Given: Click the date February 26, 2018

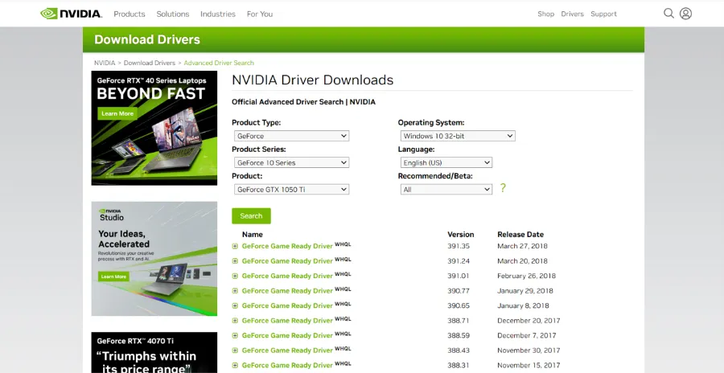Looking at the screenshot, I should pos(526,276).
